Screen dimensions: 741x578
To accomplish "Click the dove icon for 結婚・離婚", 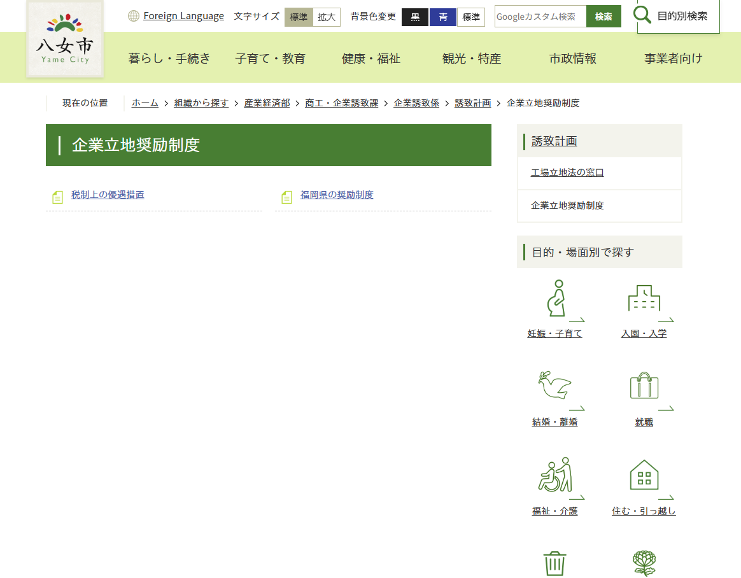I will tap(554, 385).
